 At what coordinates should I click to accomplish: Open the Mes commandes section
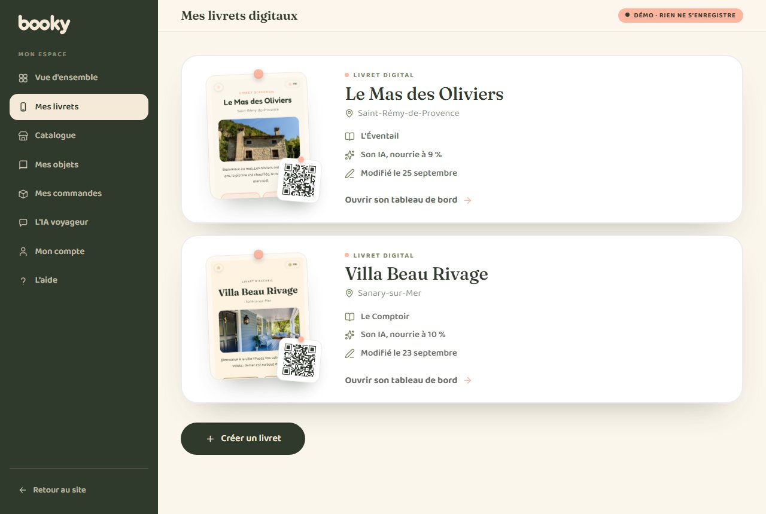coord(79,194)
